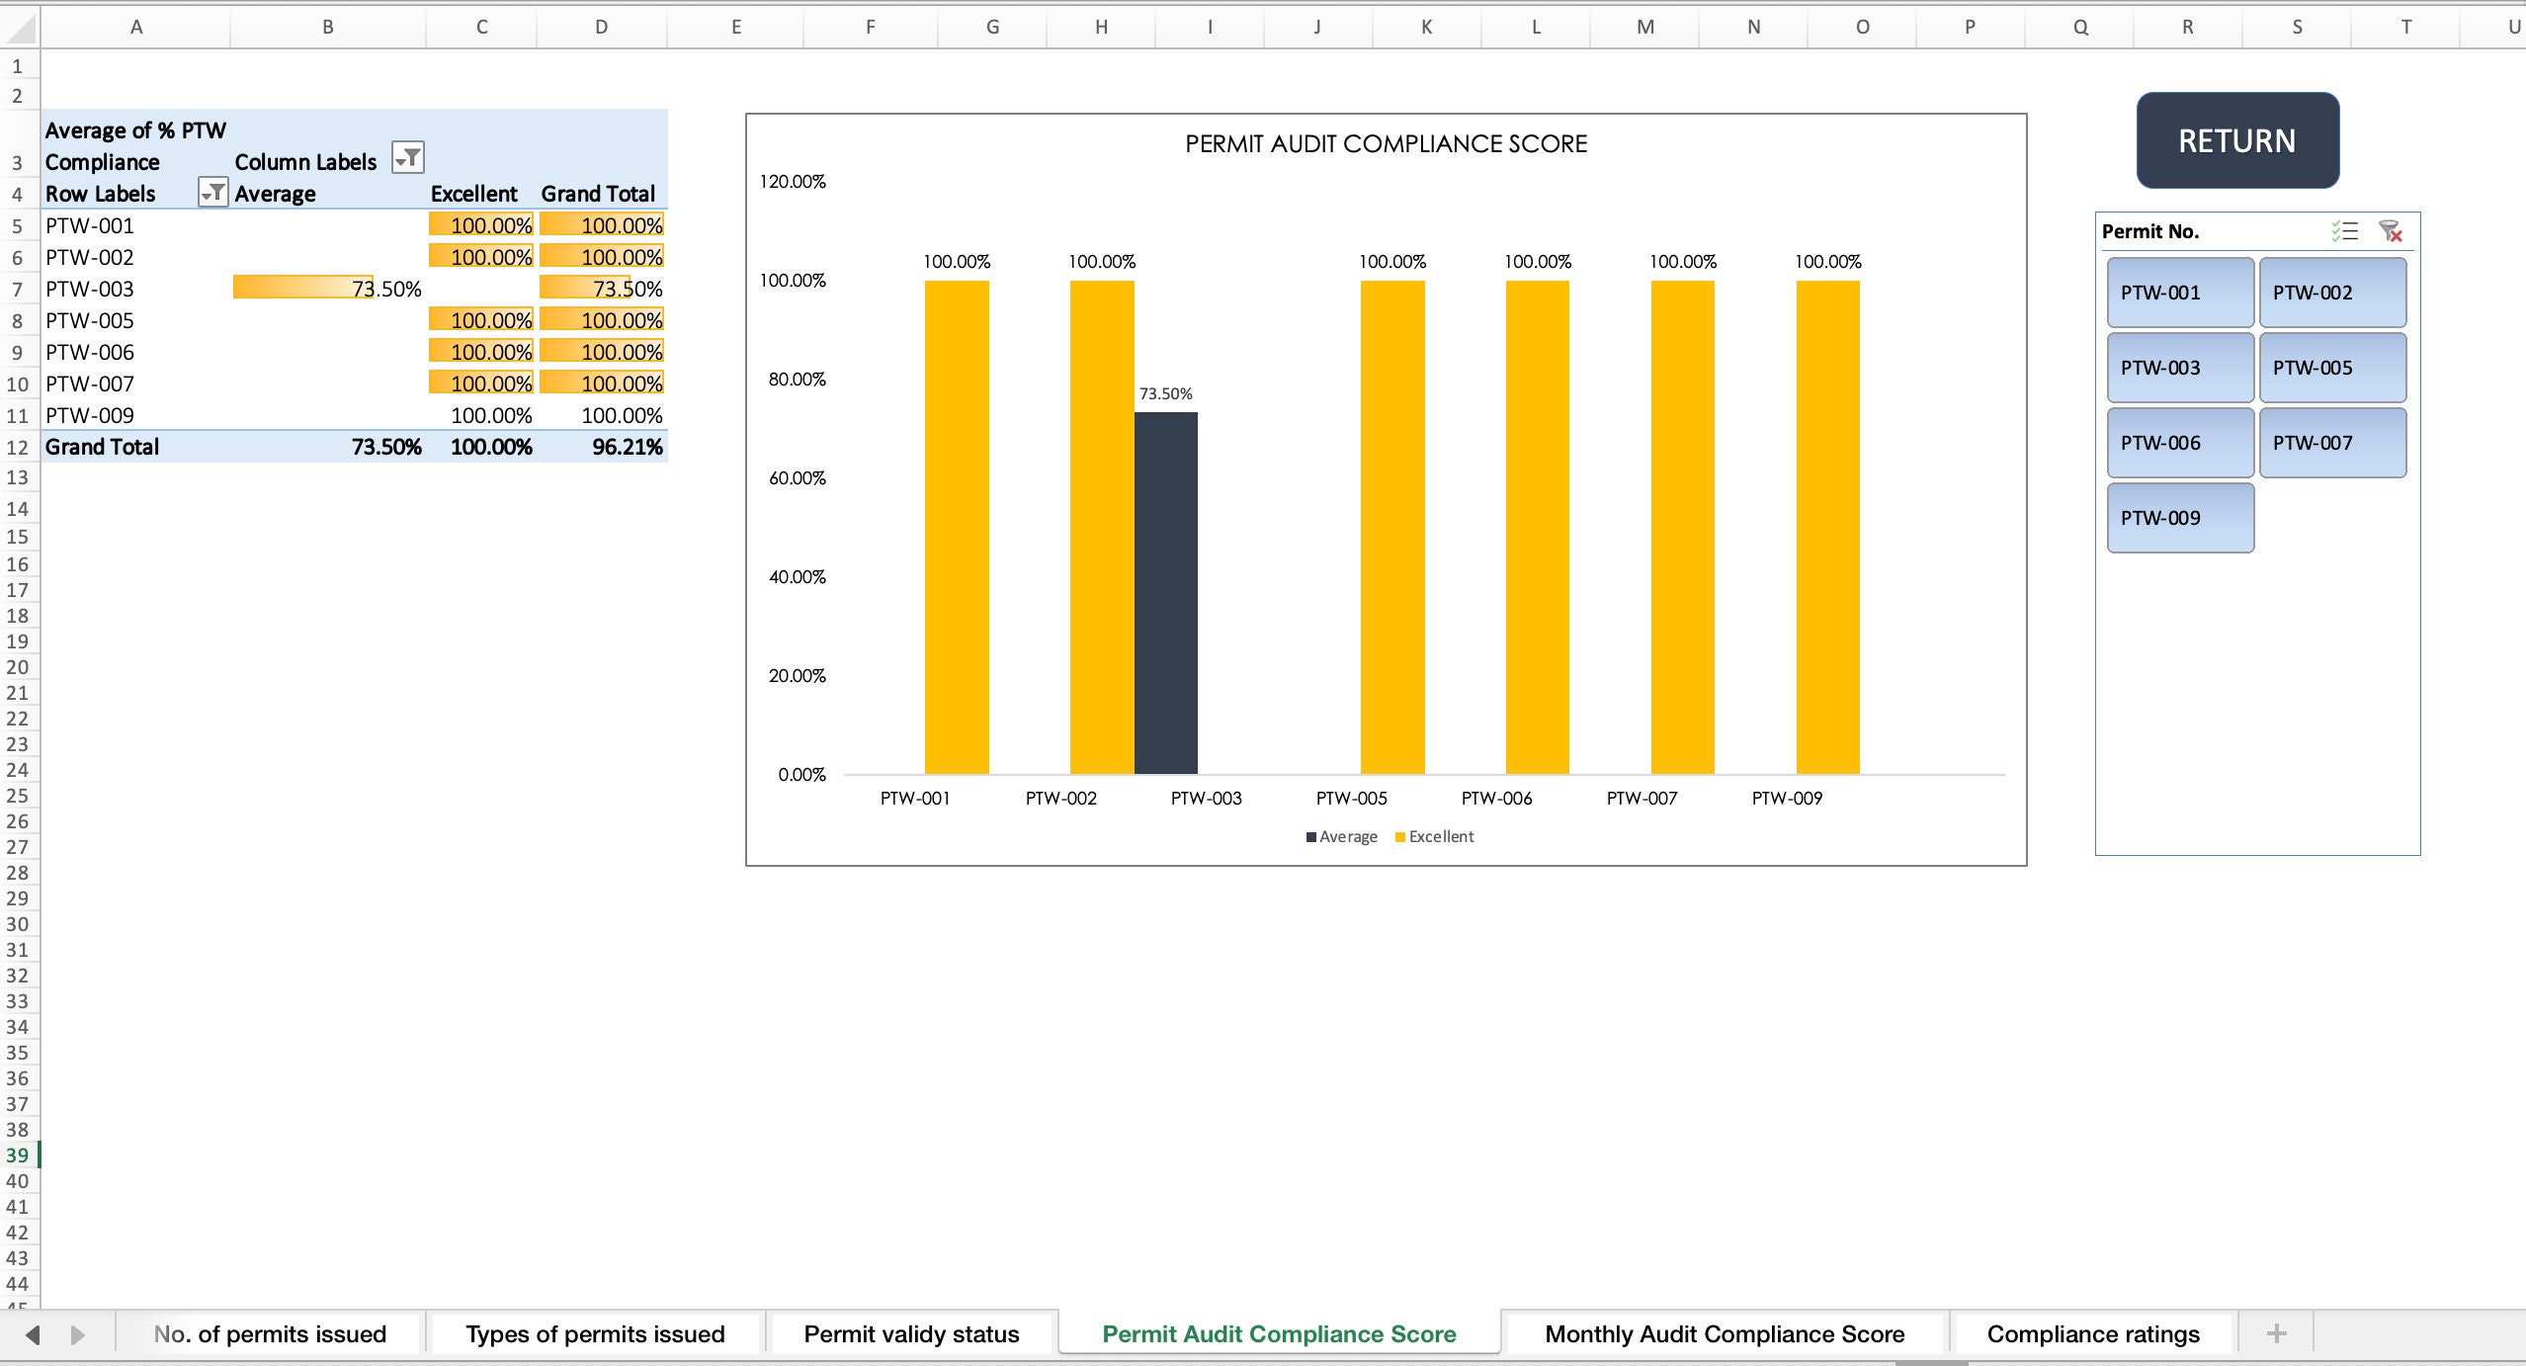Enable multi-select on the Permit No. slicer
Image resolution: width=2526 pixels, height=1366 pixels.
(x=2344, y=230)
